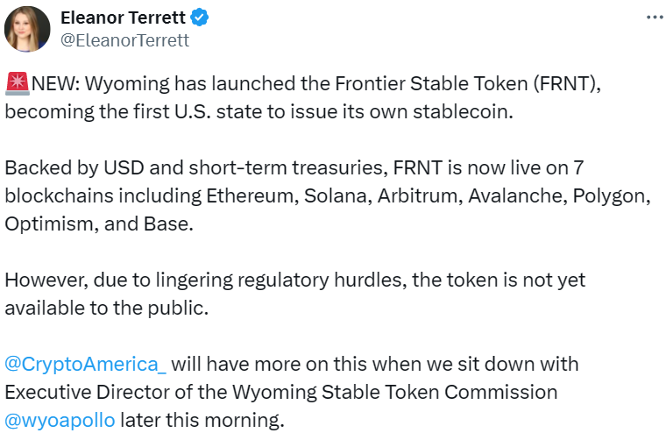This screenshot has width=666, height=433.
Task: Click the word "Arbitrum" in the tweet
Action: click(418, 197)
